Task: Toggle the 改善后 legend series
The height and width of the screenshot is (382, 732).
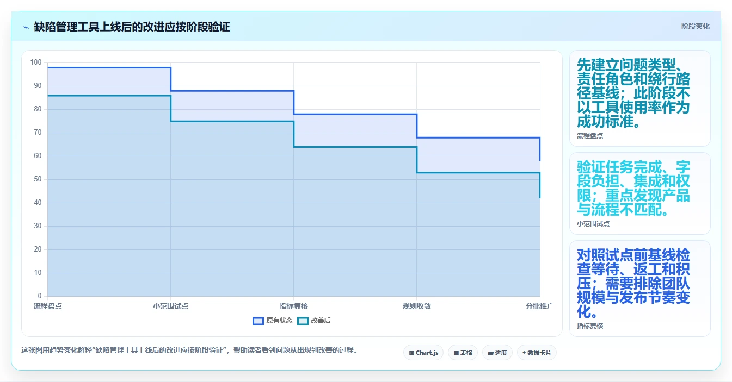Action: pos(314,321)
